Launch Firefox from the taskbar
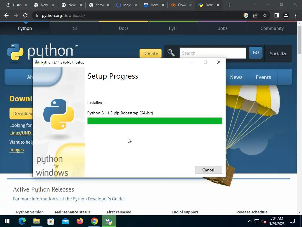 (x=80, y=221)
